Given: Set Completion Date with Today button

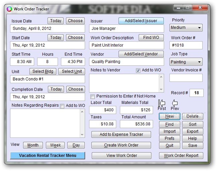Looking at the screenshot, I should [56, 89].
